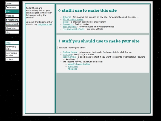The image size is (161, 121).
Task: Open the favicon.cc link
Action: click(68, 24)
